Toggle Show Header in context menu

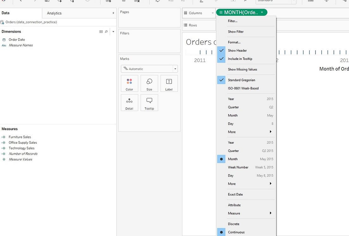[246, 51]
